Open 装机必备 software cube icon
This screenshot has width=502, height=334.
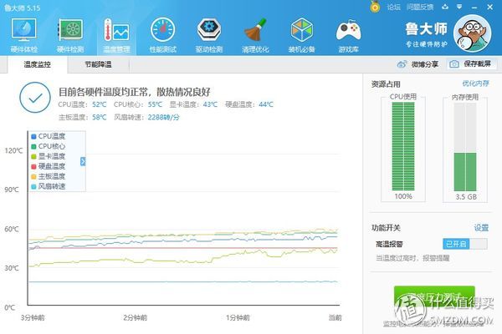click(x=301, y=35)
